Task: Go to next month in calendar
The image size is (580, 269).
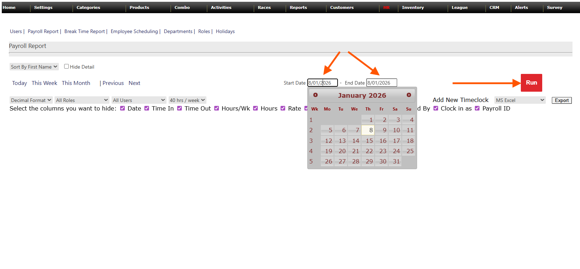Action: click(x=409, y=95)
